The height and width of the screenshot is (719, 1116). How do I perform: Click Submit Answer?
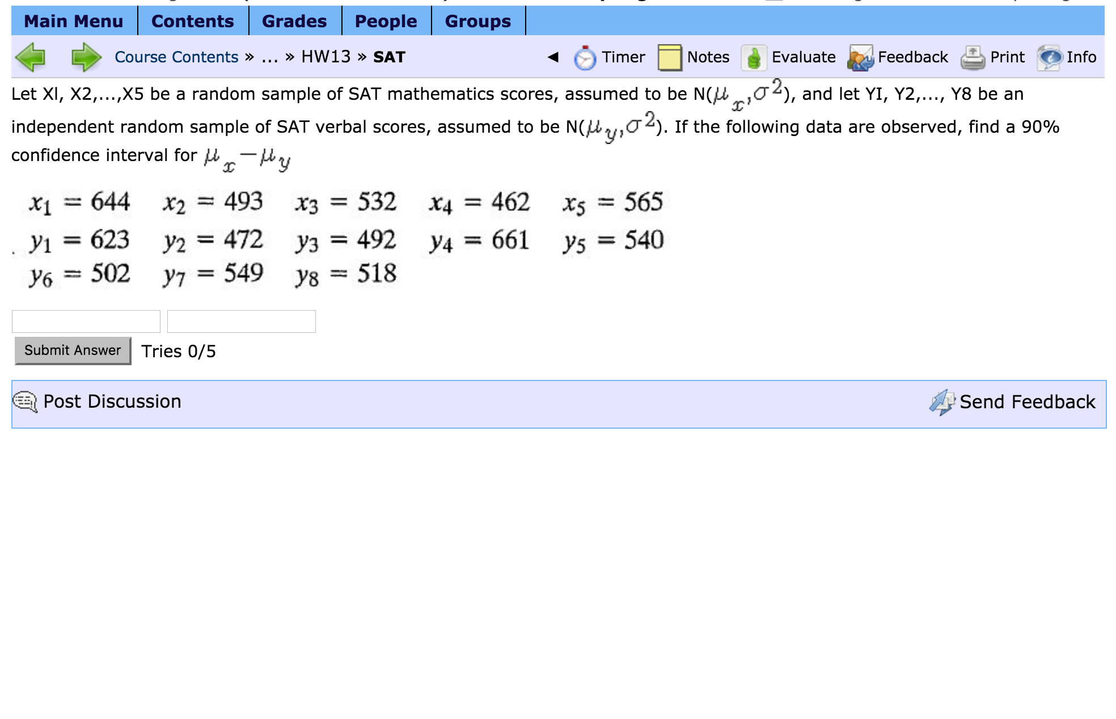pos(73,350)
